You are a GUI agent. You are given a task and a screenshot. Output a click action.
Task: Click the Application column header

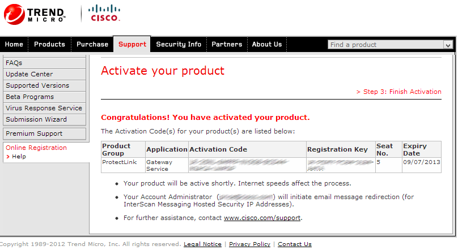tap(167, 149)
